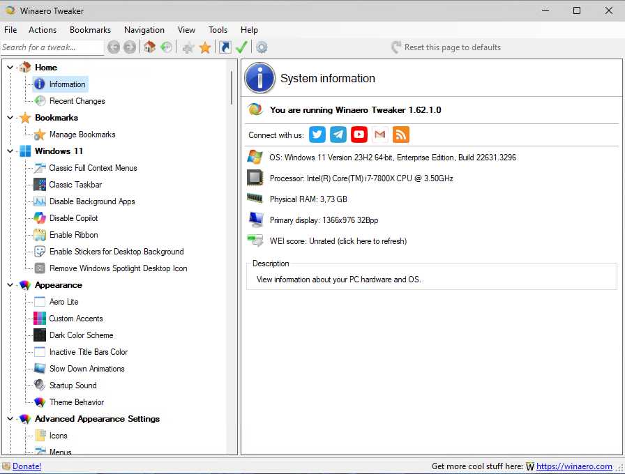Open toolbar settings via the gear icon

(260, 47)
